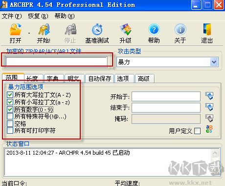This screenshot has width=225, height=186.
Task: Click the Upgrade (升级) icon
Action: [x=125, y=29]
